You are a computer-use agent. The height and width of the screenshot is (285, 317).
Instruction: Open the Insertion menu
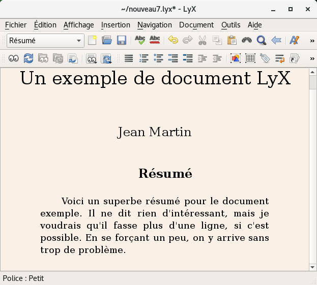point(116,25)
